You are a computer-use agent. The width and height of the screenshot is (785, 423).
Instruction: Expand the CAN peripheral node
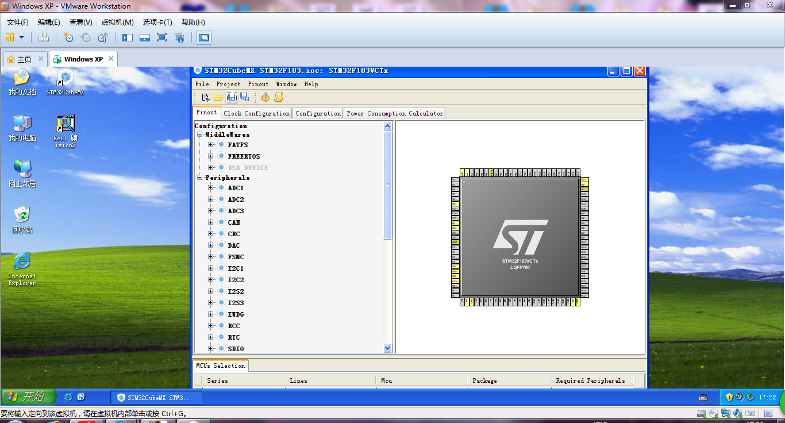211,222
